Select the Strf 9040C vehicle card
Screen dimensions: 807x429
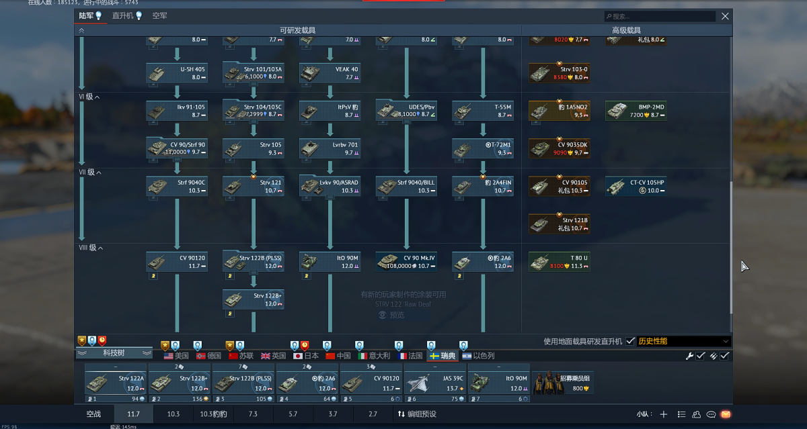tap(177, 186)
